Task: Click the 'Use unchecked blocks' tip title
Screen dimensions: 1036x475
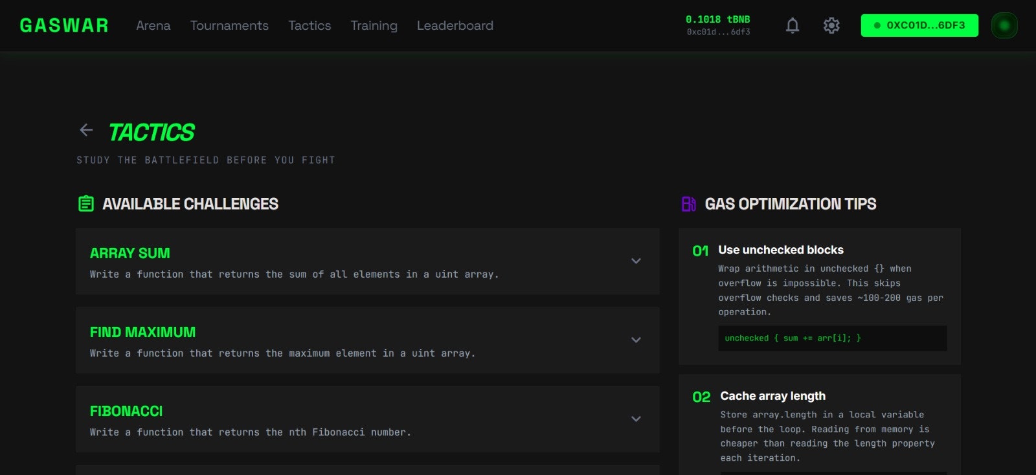Action: pos(781,250)
